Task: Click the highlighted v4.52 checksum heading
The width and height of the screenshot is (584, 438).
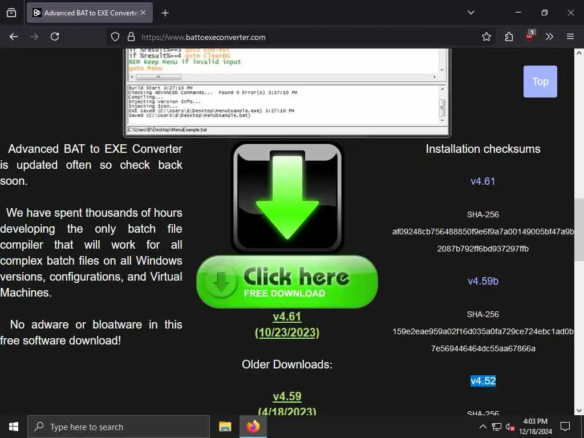Action: click(x=482, y=381)
